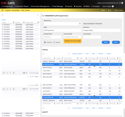Open the Offset Amount column filter
This screenshot has width=125, height=117.
coord(107,58)
